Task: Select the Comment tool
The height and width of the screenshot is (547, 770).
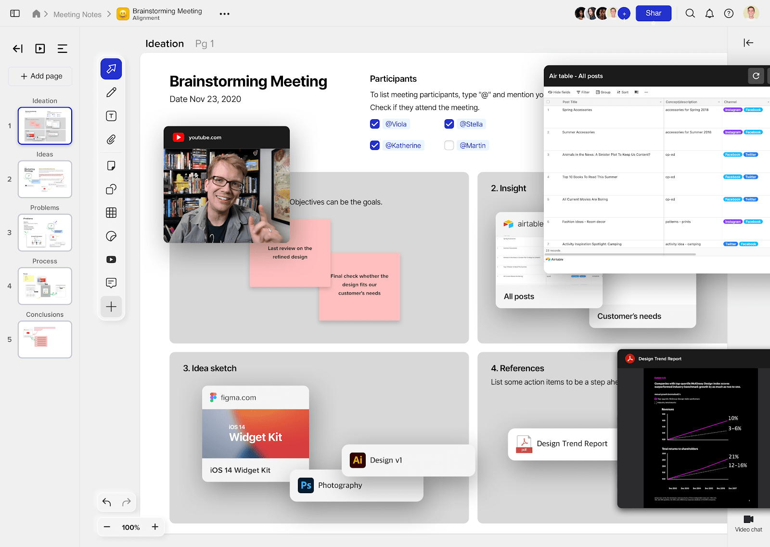Action: (x=111, y=283)
